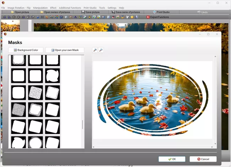This screenshot has width=231, height=167.
Task: Open the Help menu
Action: click(122, 8)
